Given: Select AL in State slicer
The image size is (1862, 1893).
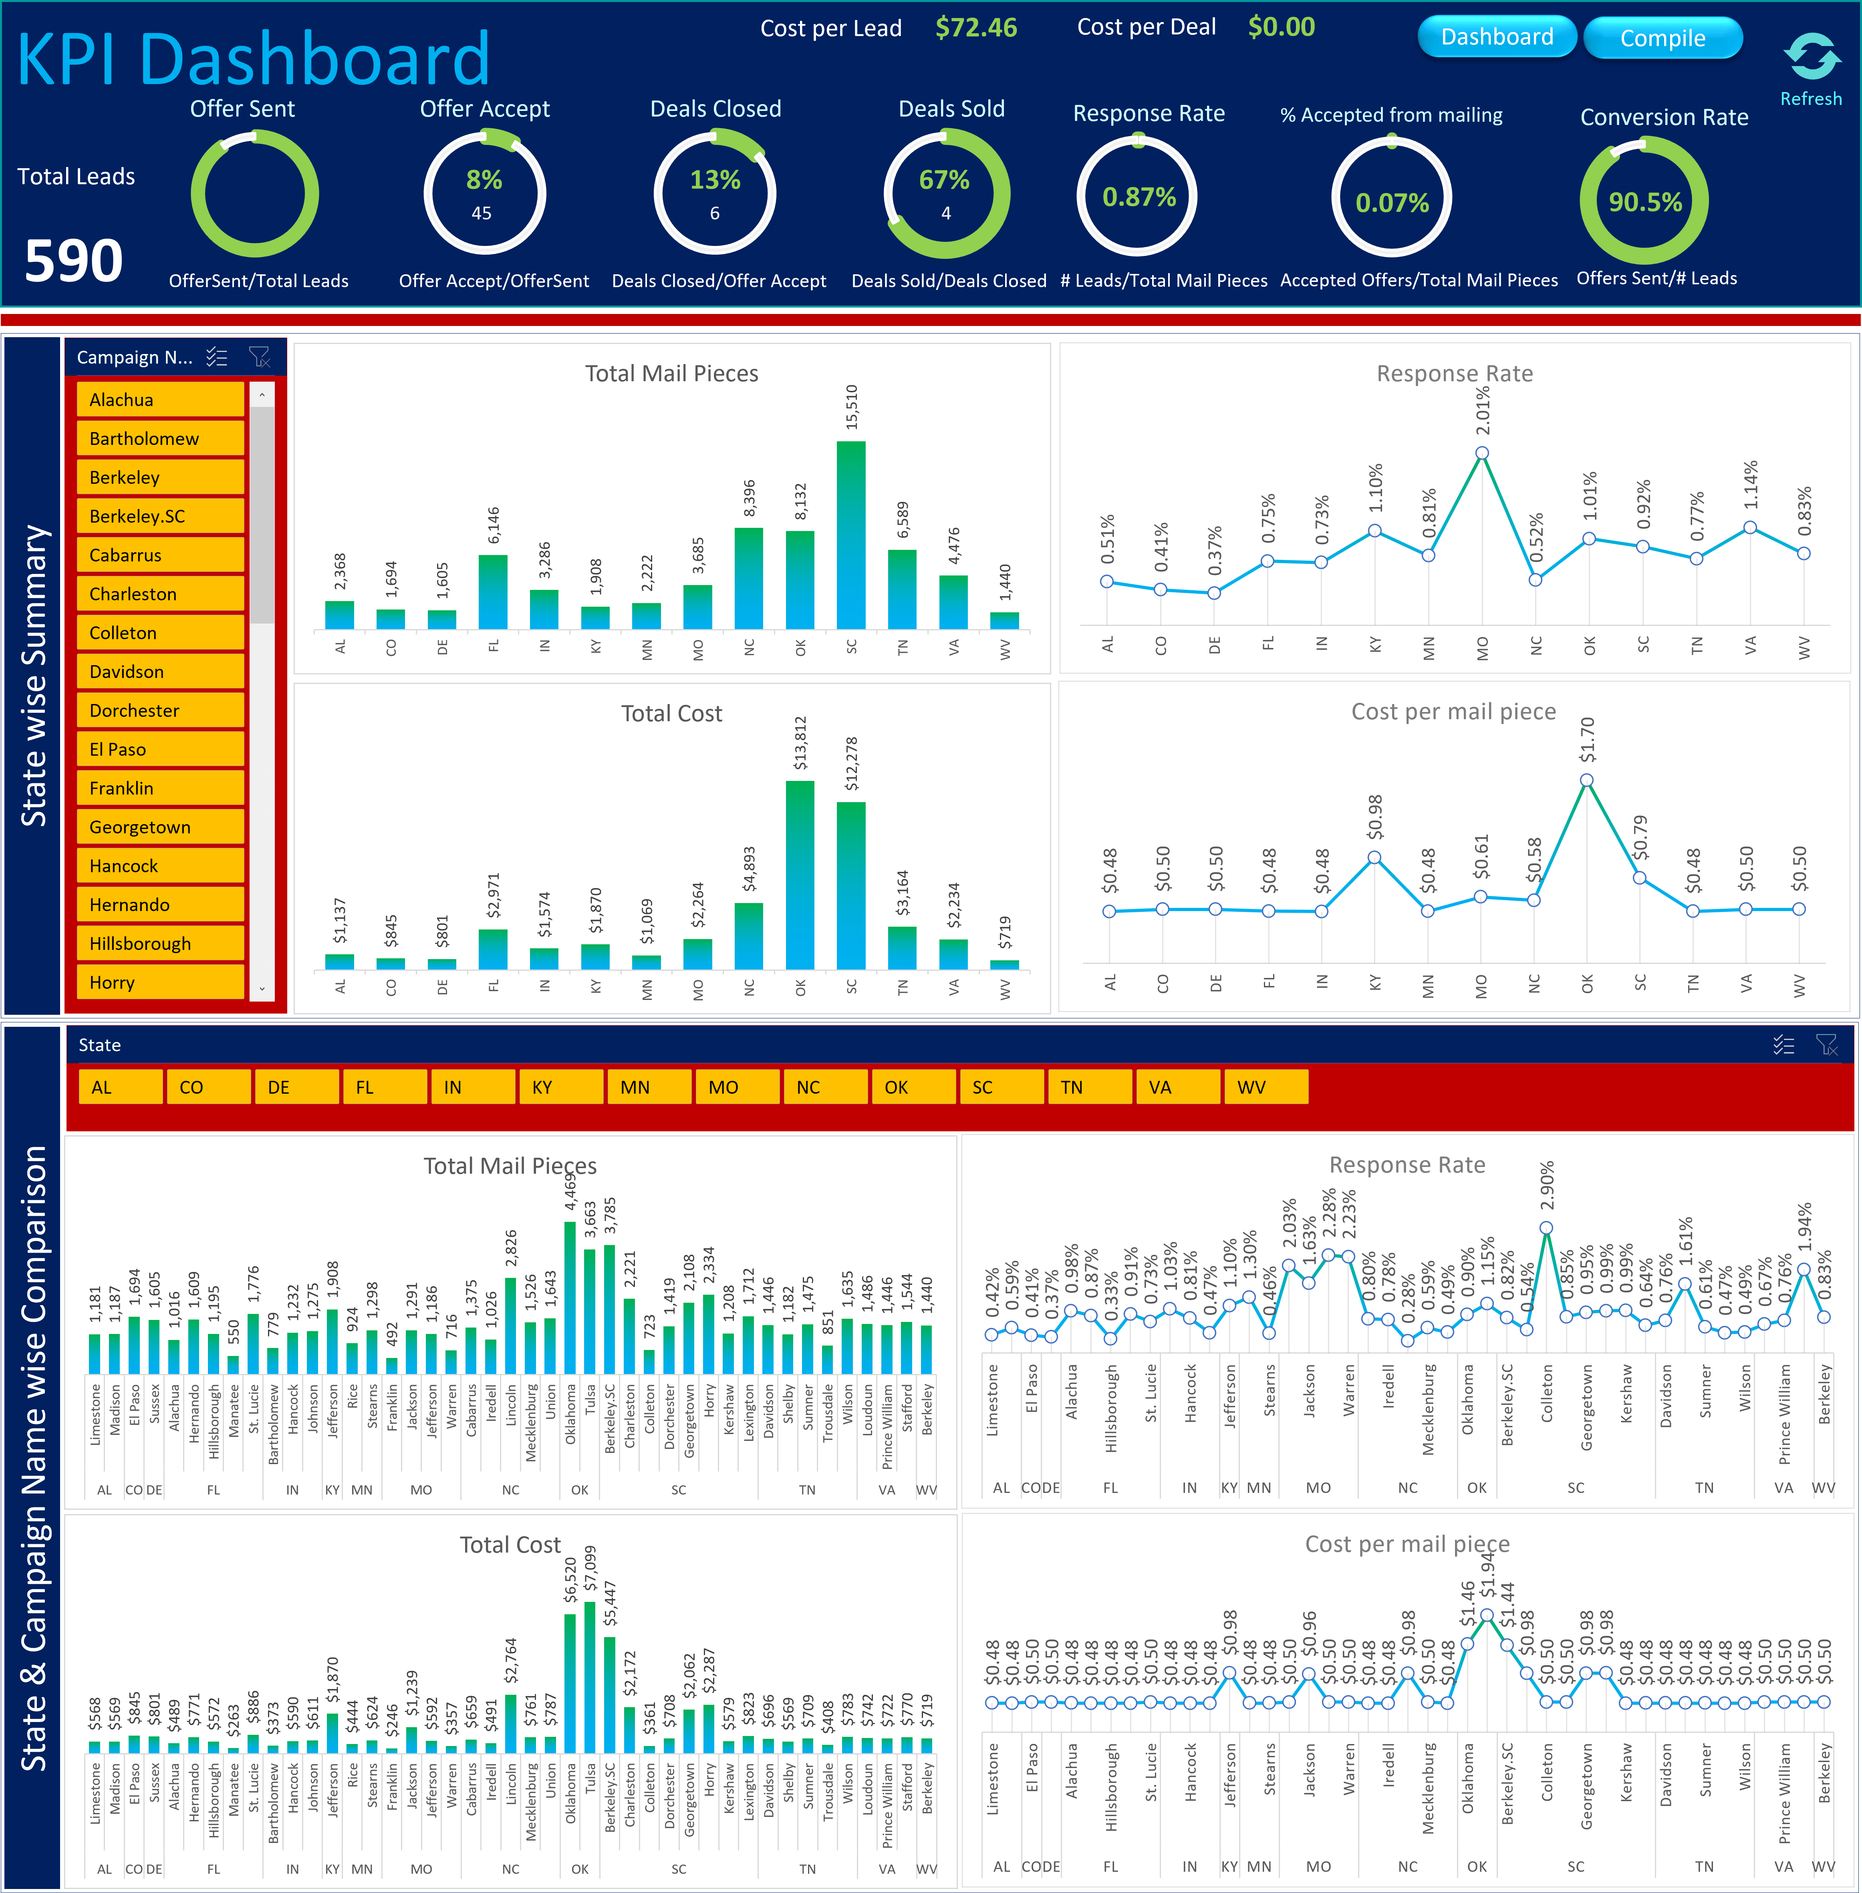Looking at the screenshot, I should click(121, 1087).
